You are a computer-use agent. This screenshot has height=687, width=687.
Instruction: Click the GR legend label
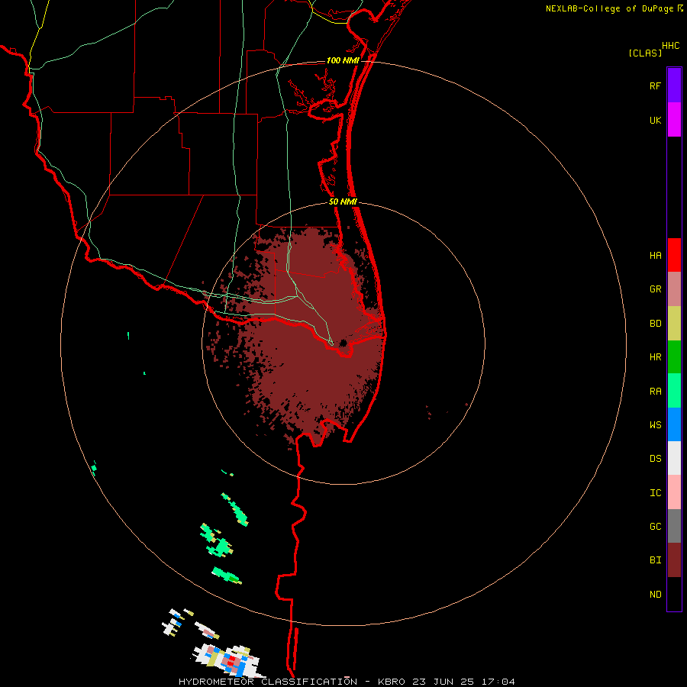(655, 289)
